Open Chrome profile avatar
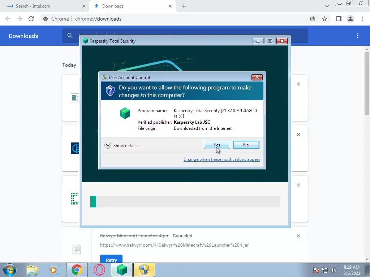This screenshot has width=370, height=277. pos(350,19)
